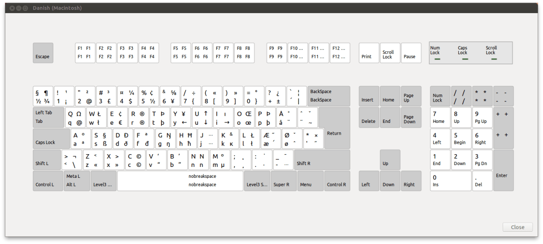The width and height of the screenshot is (543, 244).
Task: Click the S ß key
Action: pos(102,139)
